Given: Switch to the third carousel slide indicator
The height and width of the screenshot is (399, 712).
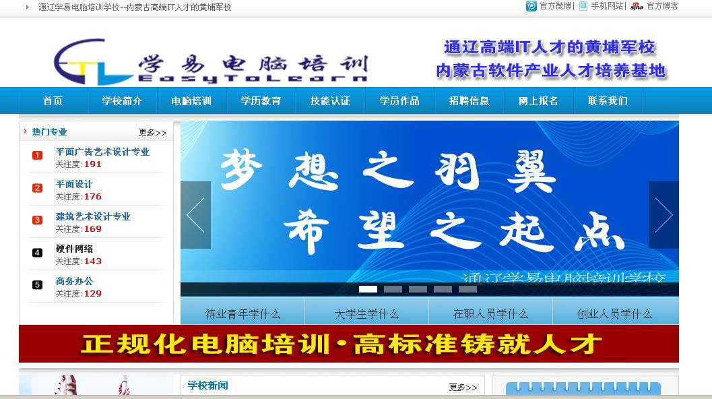Looking at the screenshot, I should click(418, 289).
